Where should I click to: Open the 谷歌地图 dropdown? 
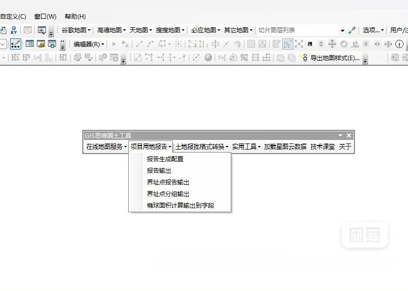pyautogui.click(x=76, y=30)
